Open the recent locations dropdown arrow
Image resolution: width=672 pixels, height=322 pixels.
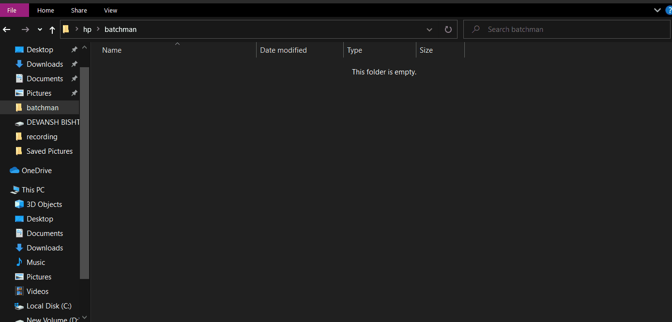tap(40, 29)
